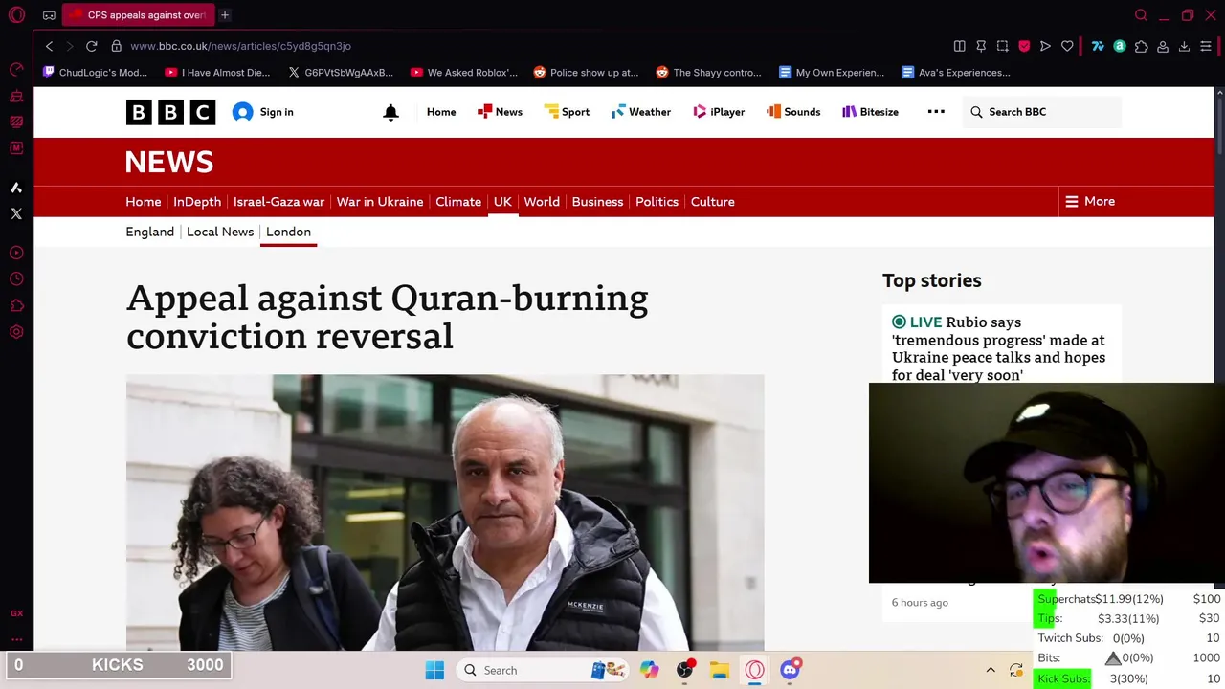Show browser downloads

pos(1184,46)
